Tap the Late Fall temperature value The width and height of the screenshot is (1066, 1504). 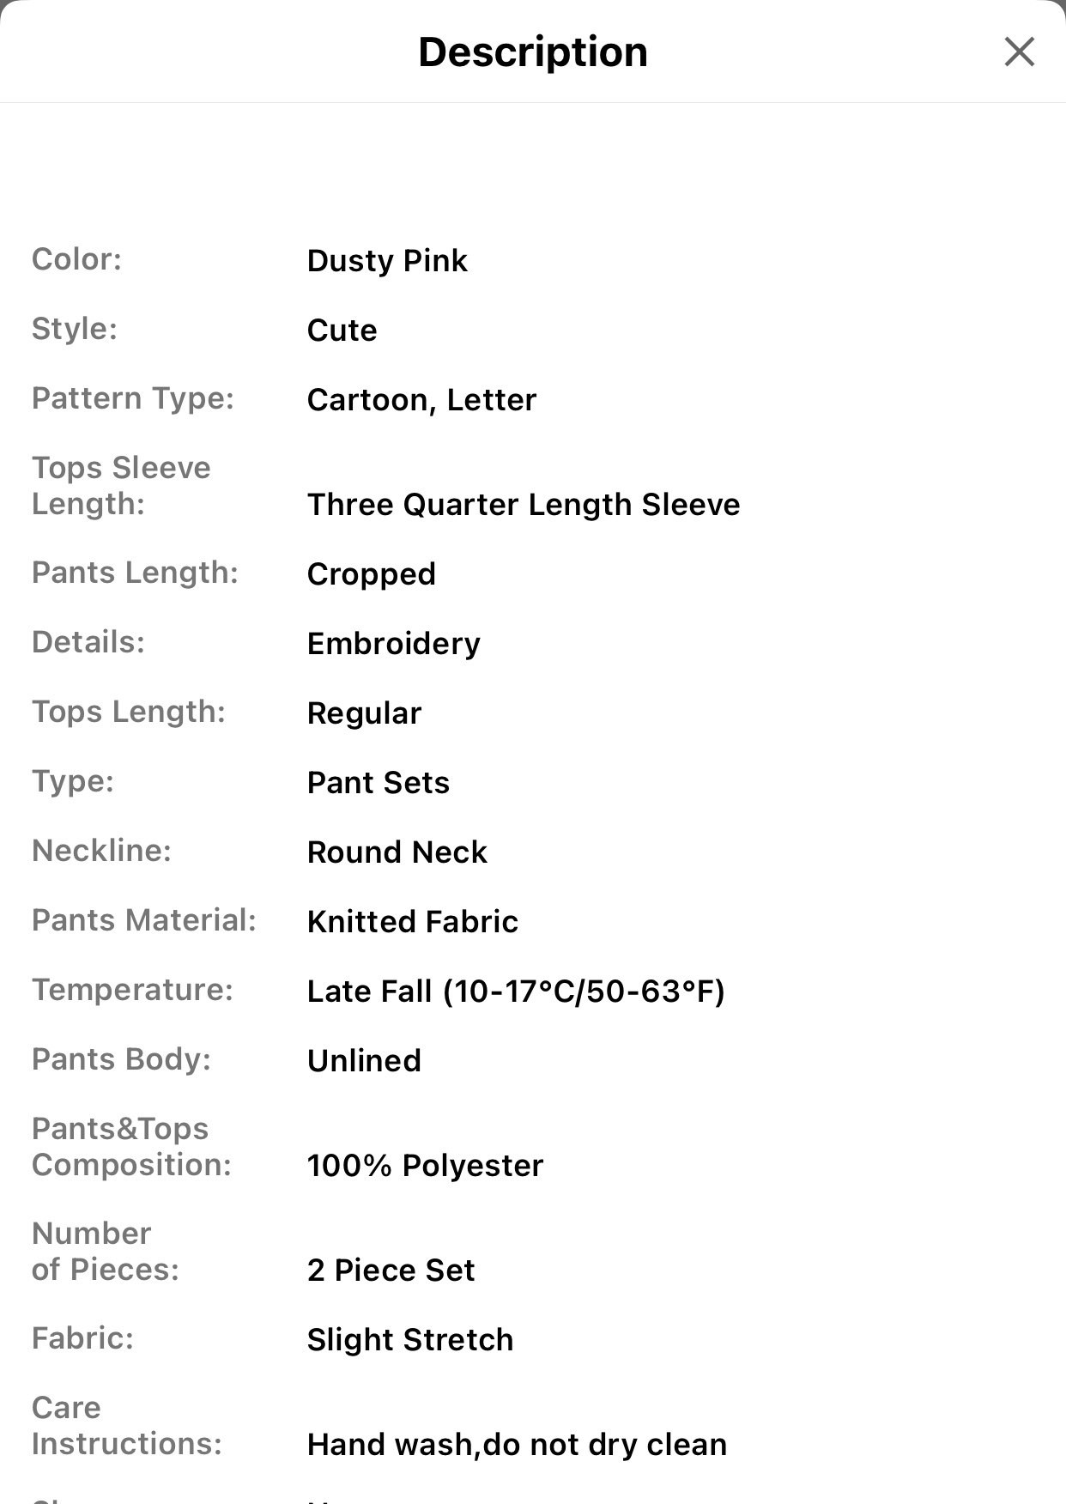516,992
